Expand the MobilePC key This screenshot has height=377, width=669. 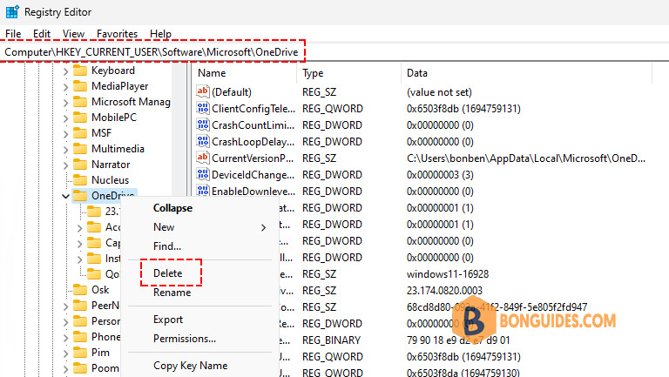[x=65, y=118]
